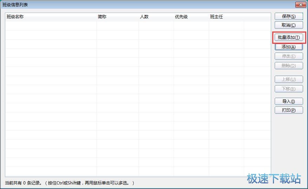Screen dimensions: 308x189
Task: Select the 优先级 column header
Action: click(191, 17)
